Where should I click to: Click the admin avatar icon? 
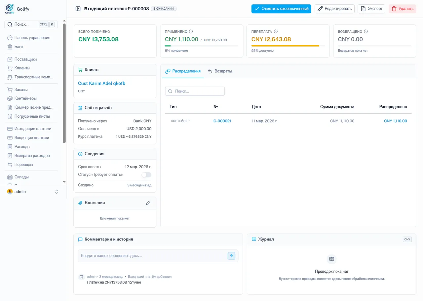coord(10,192)
